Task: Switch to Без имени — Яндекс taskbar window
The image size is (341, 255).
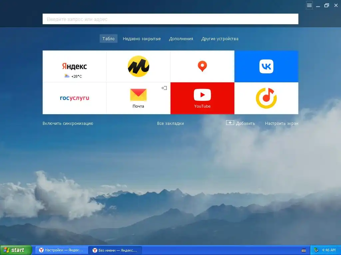Action: pos(115,250)
